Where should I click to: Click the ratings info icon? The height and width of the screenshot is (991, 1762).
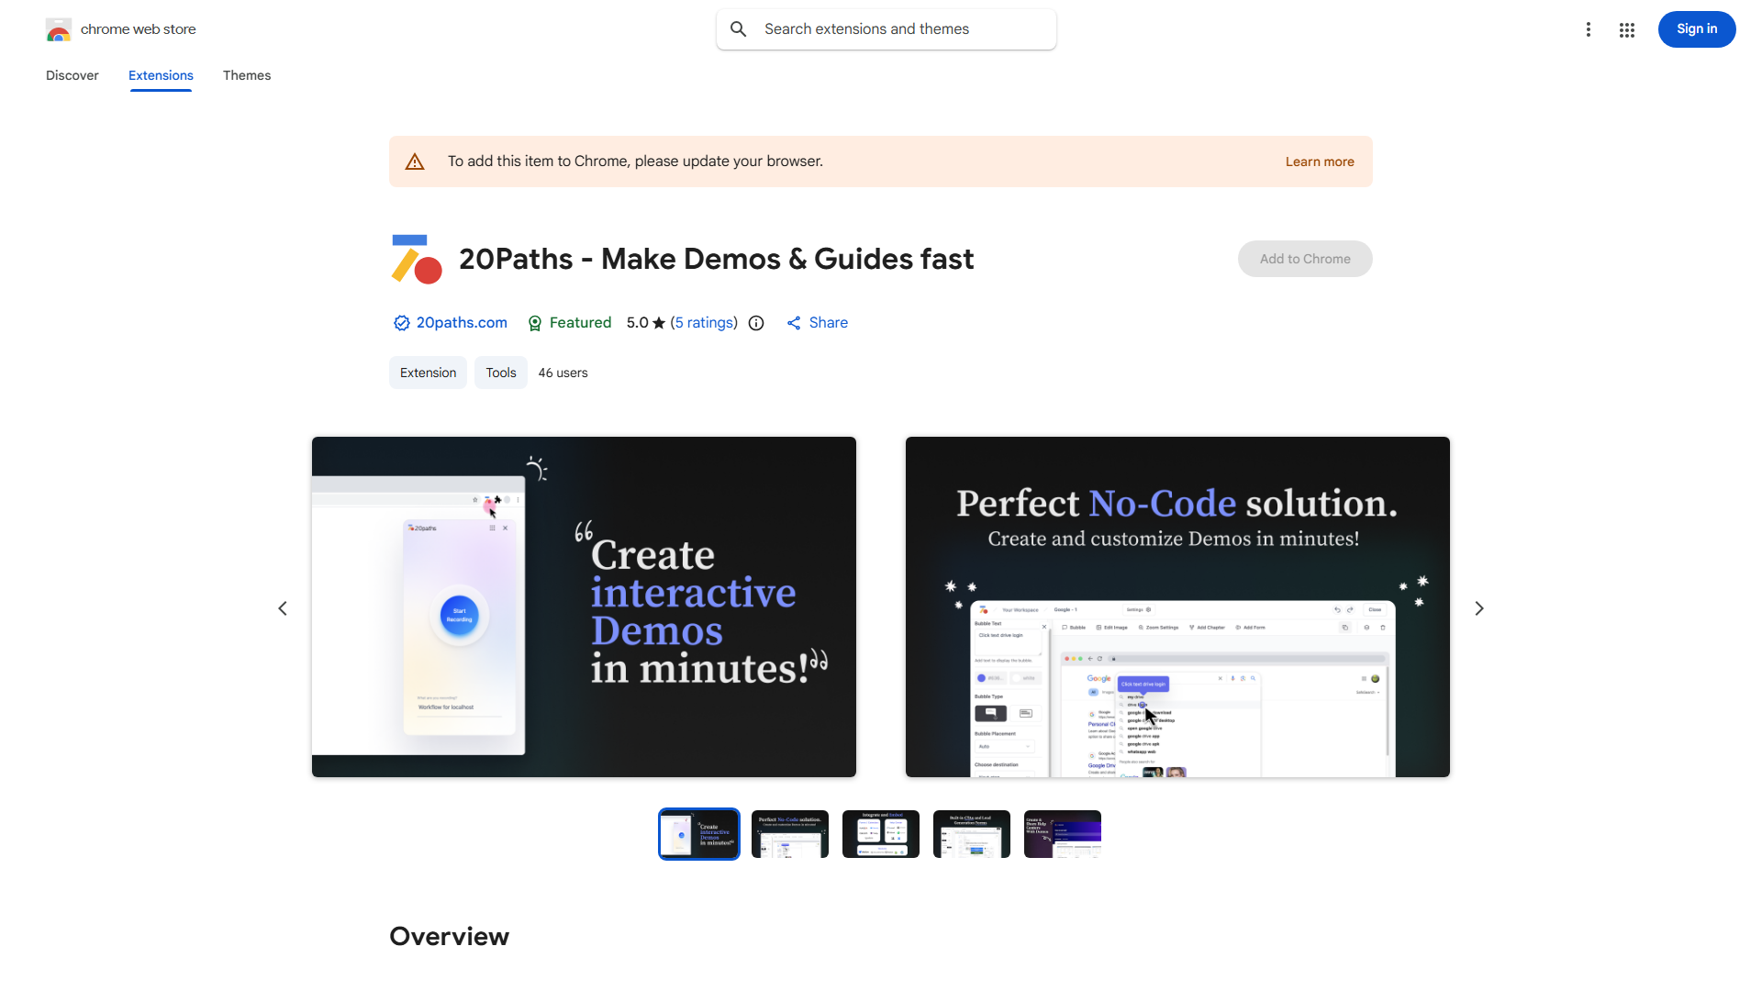(x=756, y=323)
